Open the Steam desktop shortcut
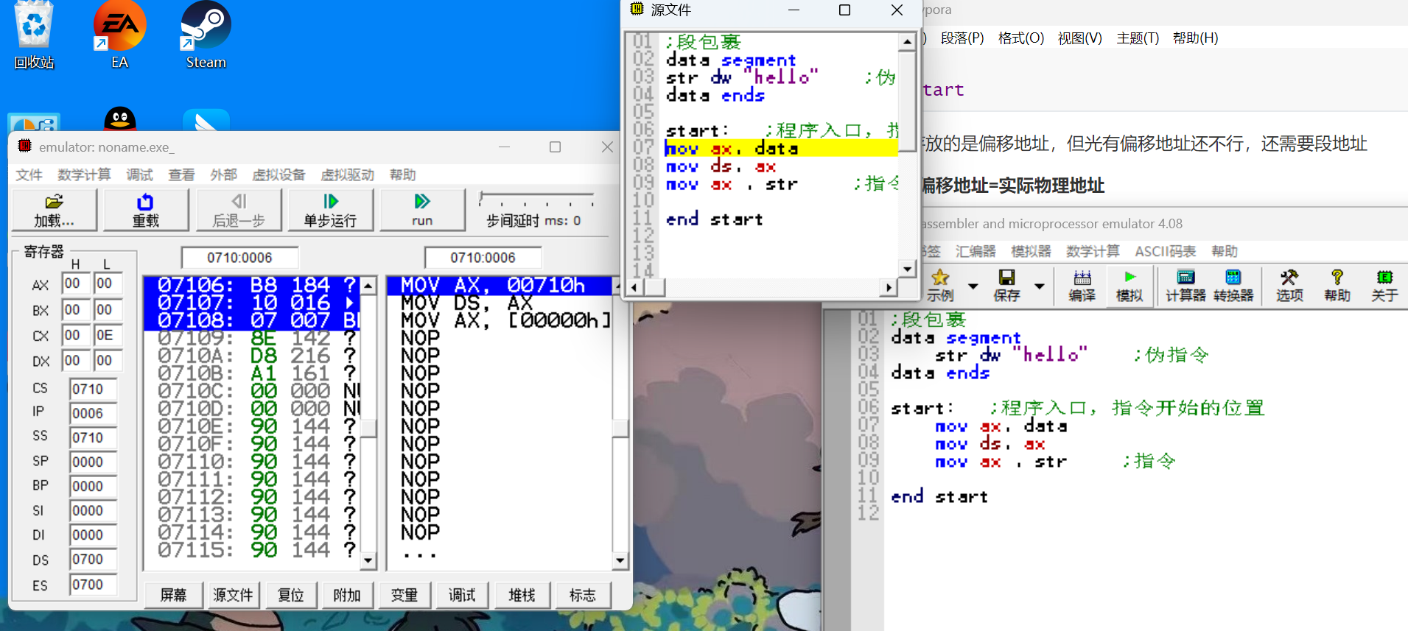The height and width of the screenshot is (631, 1408). coord(206,35)
